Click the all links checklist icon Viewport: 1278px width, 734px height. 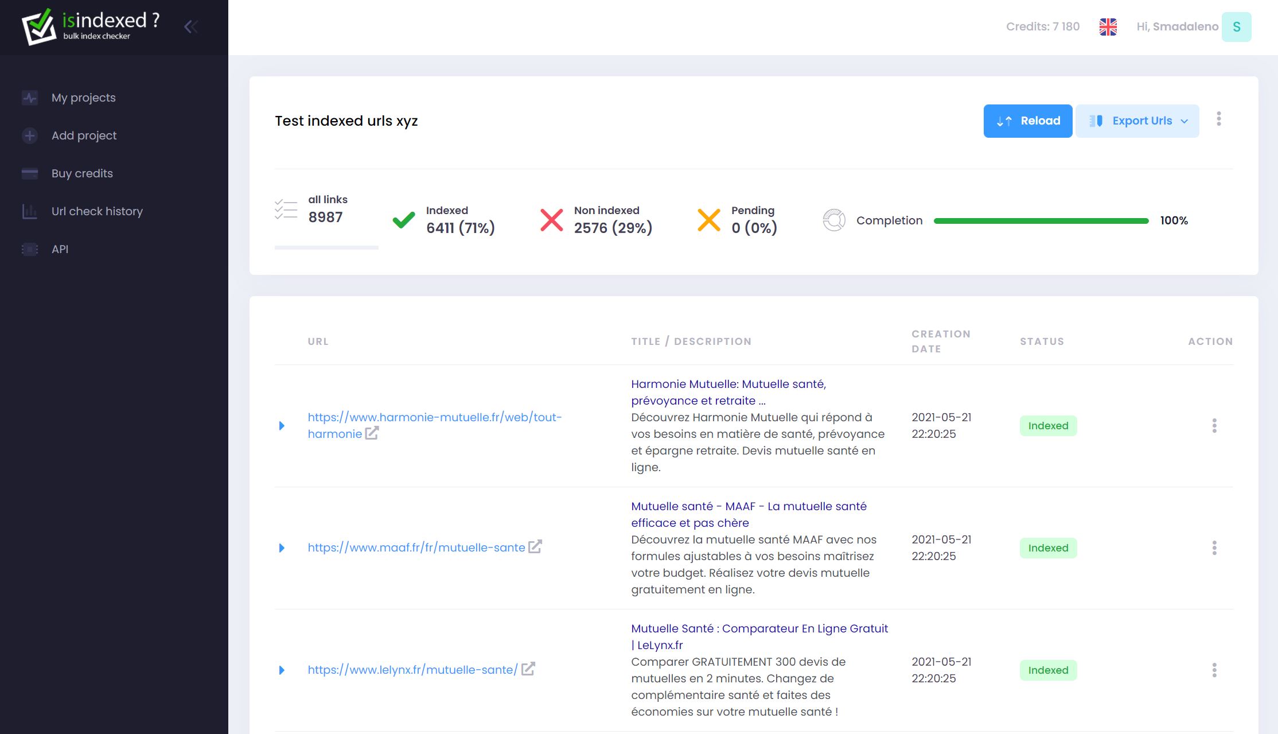286,209
